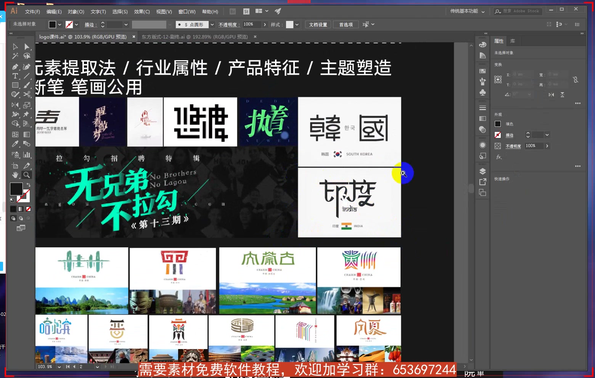Open more Appearance options (three dots)
Viewport: 595px width, 378px height.
578,166
